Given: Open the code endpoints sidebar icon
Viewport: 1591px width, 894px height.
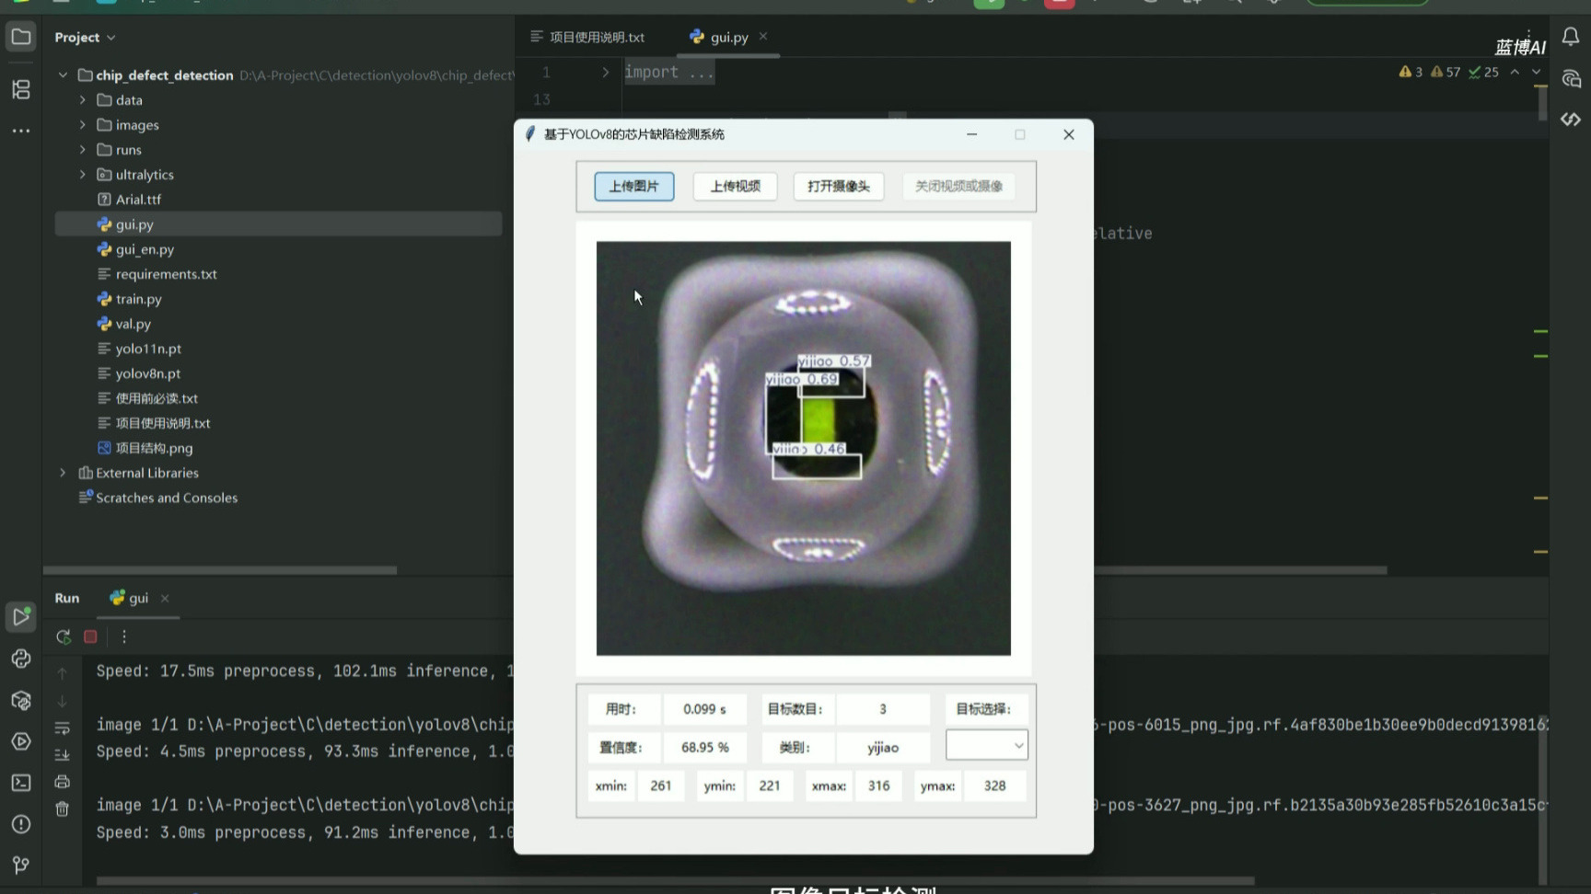Looking at the screenshot, I should (1571, 120).
